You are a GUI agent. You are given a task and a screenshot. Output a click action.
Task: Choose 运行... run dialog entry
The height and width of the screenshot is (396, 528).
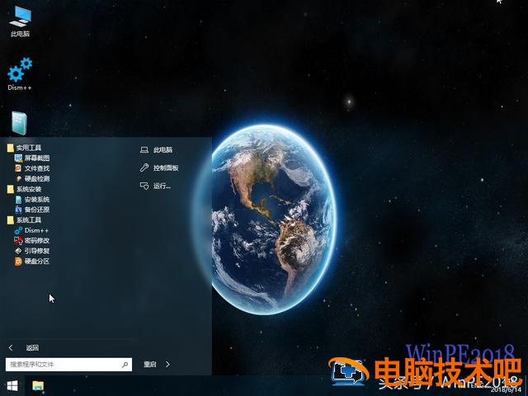pyautogui.click(x=155, y=186)
